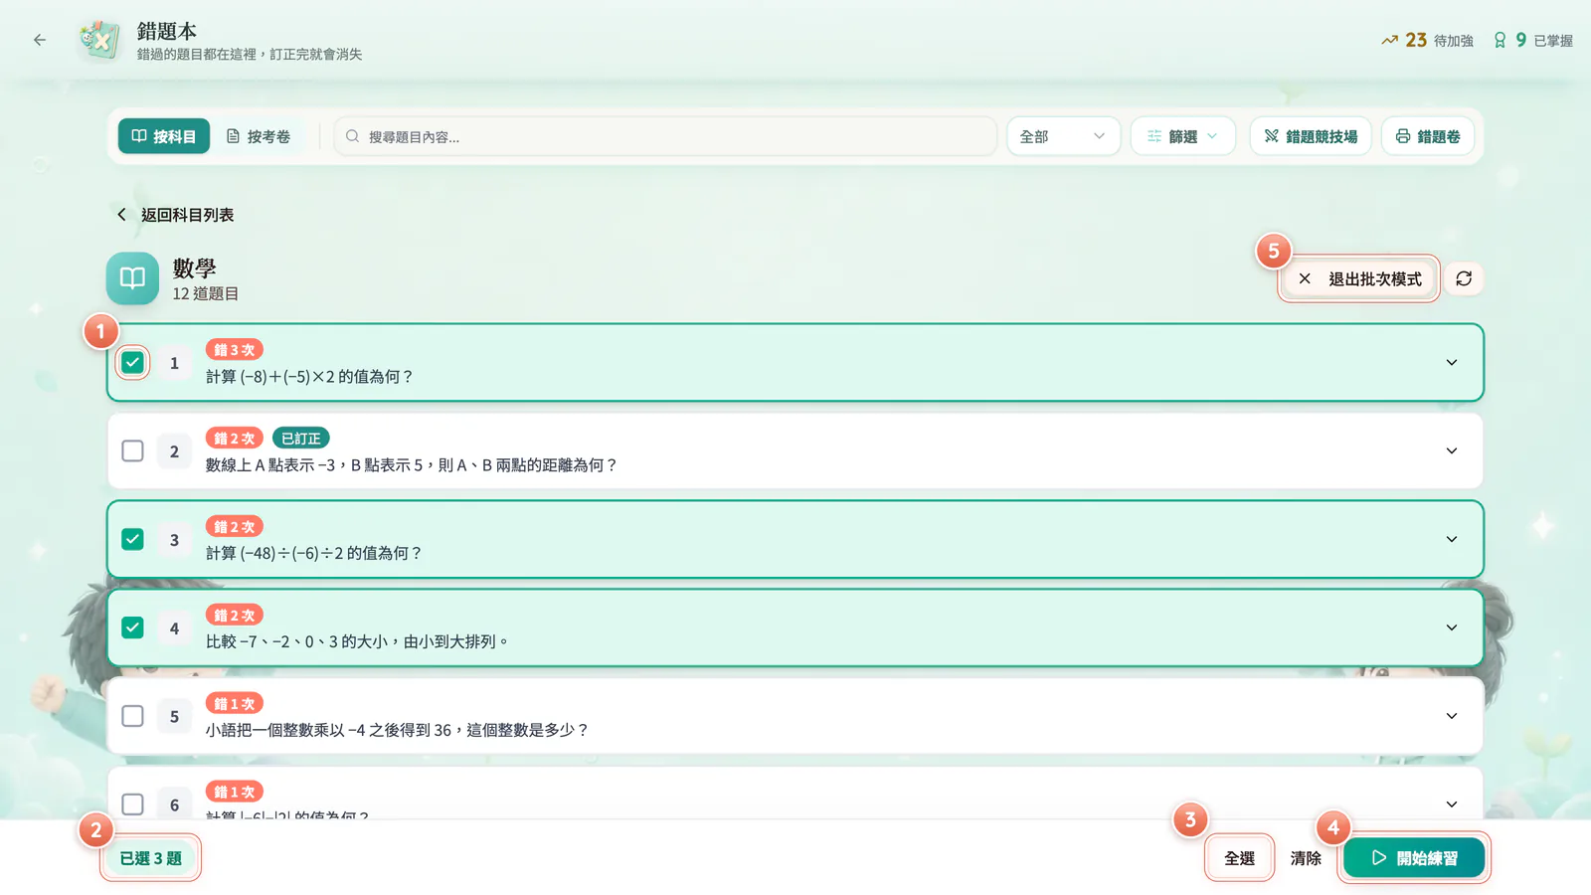Uncheck the checkbox for question 4
Viewport: 1591px width, 895px height.
coord(132,627)
